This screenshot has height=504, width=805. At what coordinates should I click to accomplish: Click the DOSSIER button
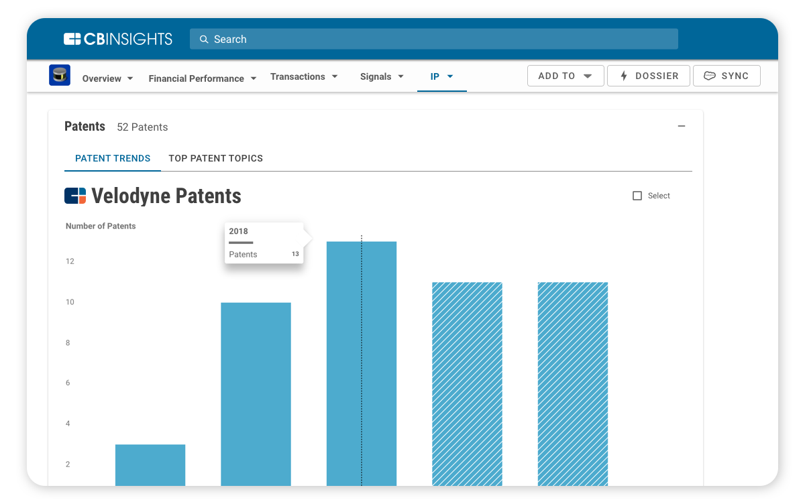click(648, 76)
